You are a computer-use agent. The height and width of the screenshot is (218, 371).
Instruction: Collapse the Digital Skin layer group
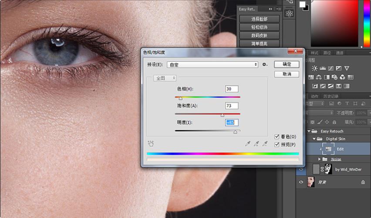pos(314,139)
